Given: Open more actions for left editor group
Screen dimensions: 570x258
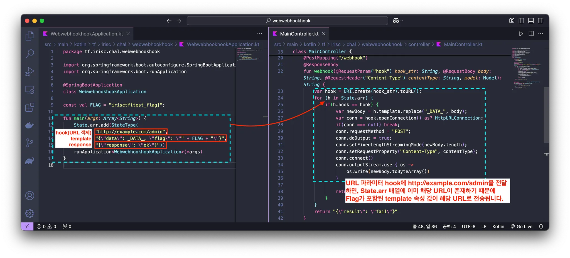Looking at the screenshot, I should (x=260, y=34).
